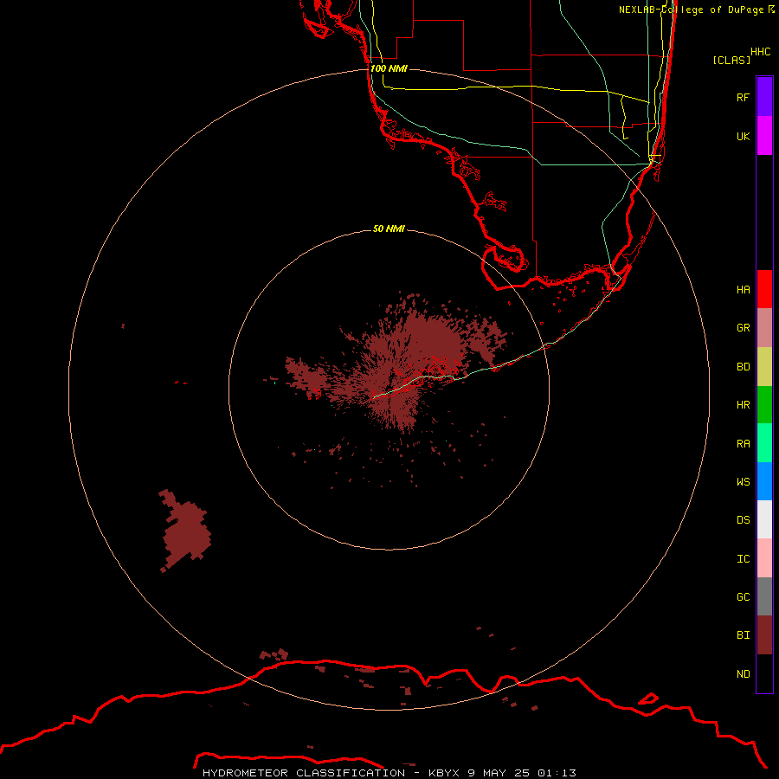Click the light pink IC legend swatch

click(x=764, y=558)
